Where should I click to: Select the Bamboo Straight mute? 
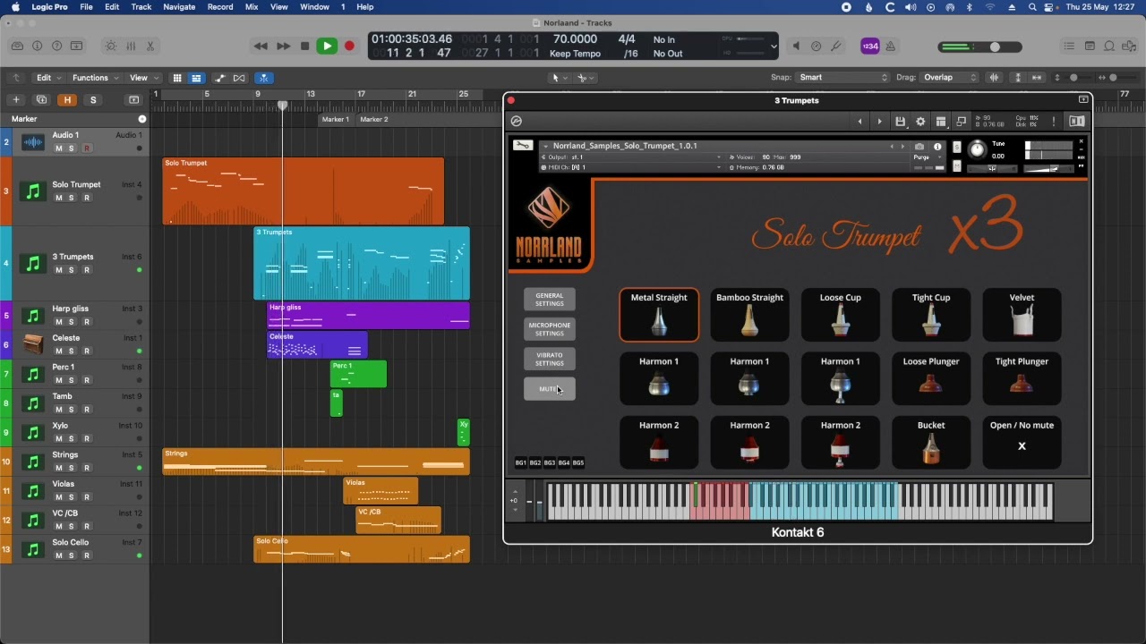point(749,315)
